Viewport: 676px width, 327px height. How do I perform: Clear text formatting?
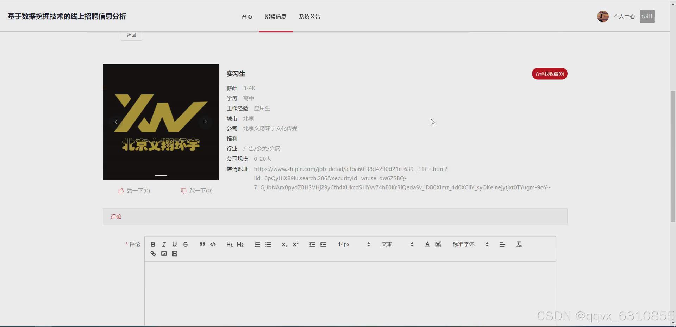coord(519,244)
